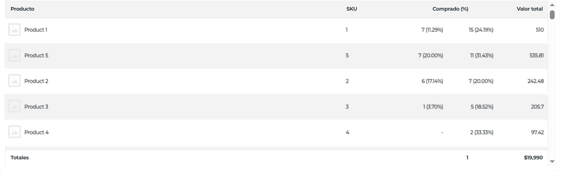Click the $19,990 totals value

point(533,157)
